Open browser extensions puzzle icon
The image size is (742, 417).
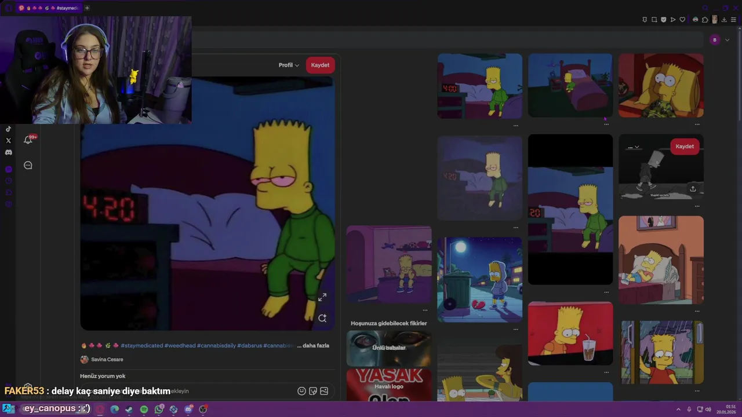(705, 20)
